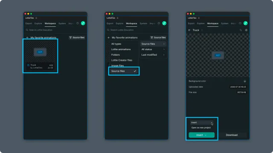This screenshot has width=273, height=153.
Task: Switch to Explore tab in right window
Action: tap(201, 23)
